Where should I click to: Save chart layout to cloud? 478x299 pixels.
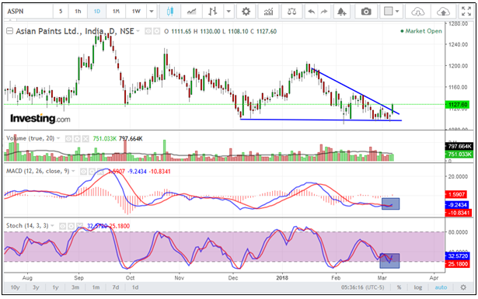(443, 12)
